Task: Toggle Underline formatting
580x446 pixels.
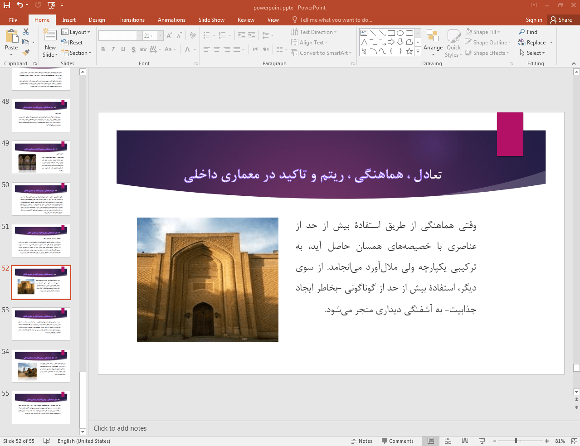Action: [x=123, y=49]
